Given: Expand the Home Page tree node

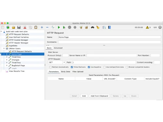Looking at the screenshot, I should pyautogui.click(x=7, y=54).
